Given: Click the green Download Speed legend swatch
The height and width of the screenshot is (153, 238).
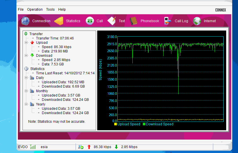Looking at the screenshot, I should (144, 124).
